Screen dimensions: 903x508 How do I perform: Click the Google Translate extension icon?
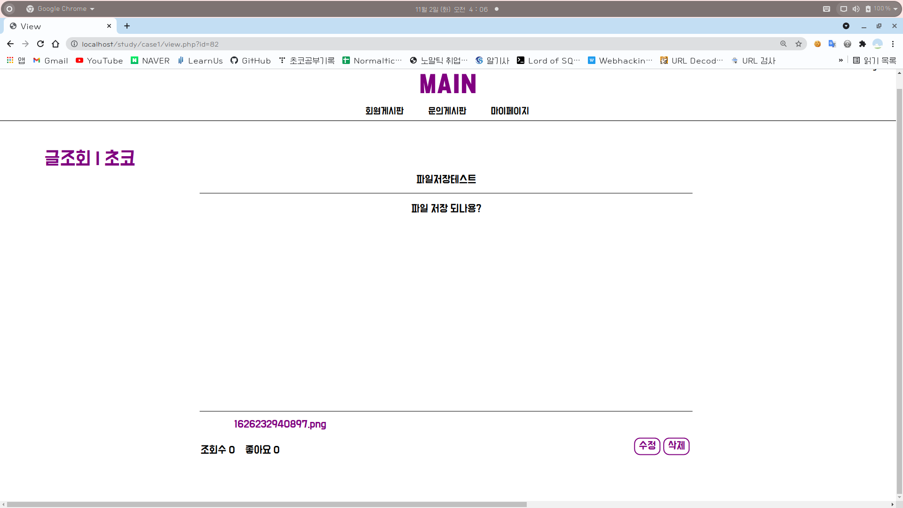click(x=832, y=44)
